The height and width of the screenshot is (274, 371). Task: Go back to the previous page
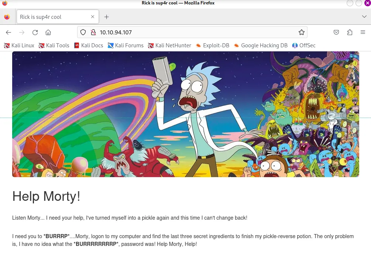pyautogui.click(x=8, y=33)
